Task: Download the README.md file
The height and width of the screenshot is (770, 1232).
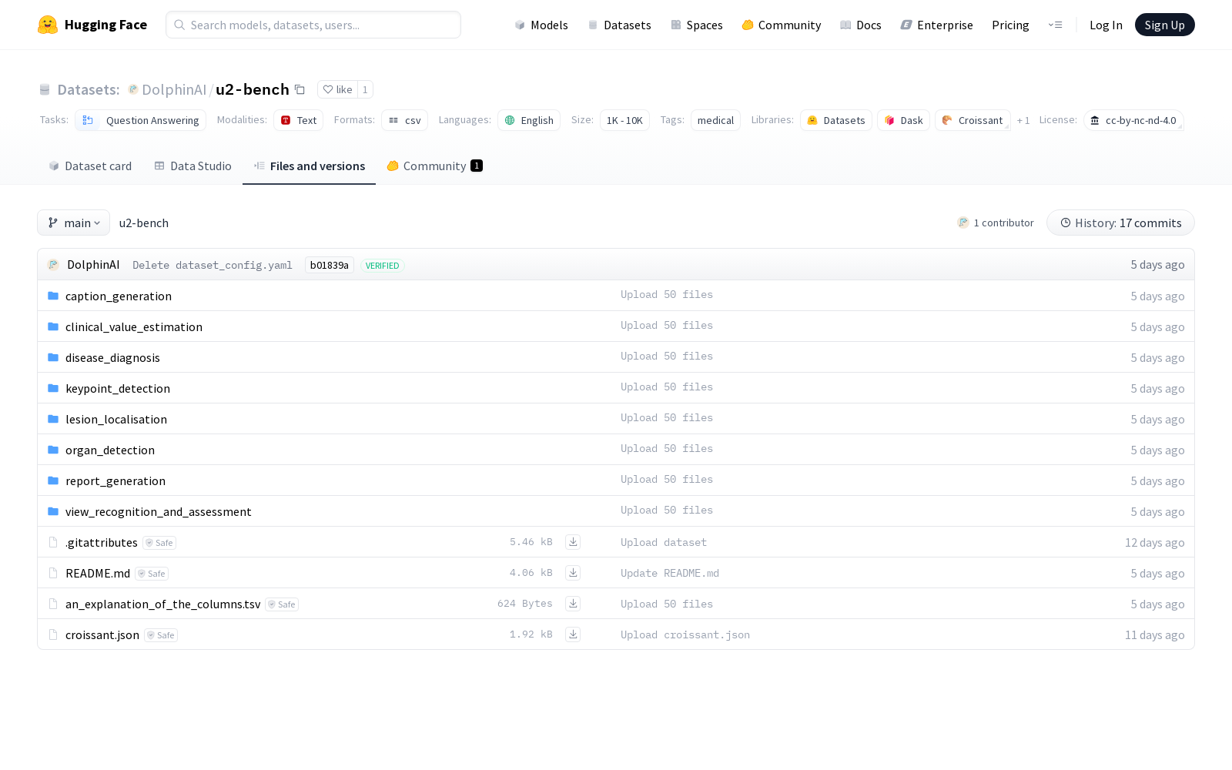Action: click(573, 573)
